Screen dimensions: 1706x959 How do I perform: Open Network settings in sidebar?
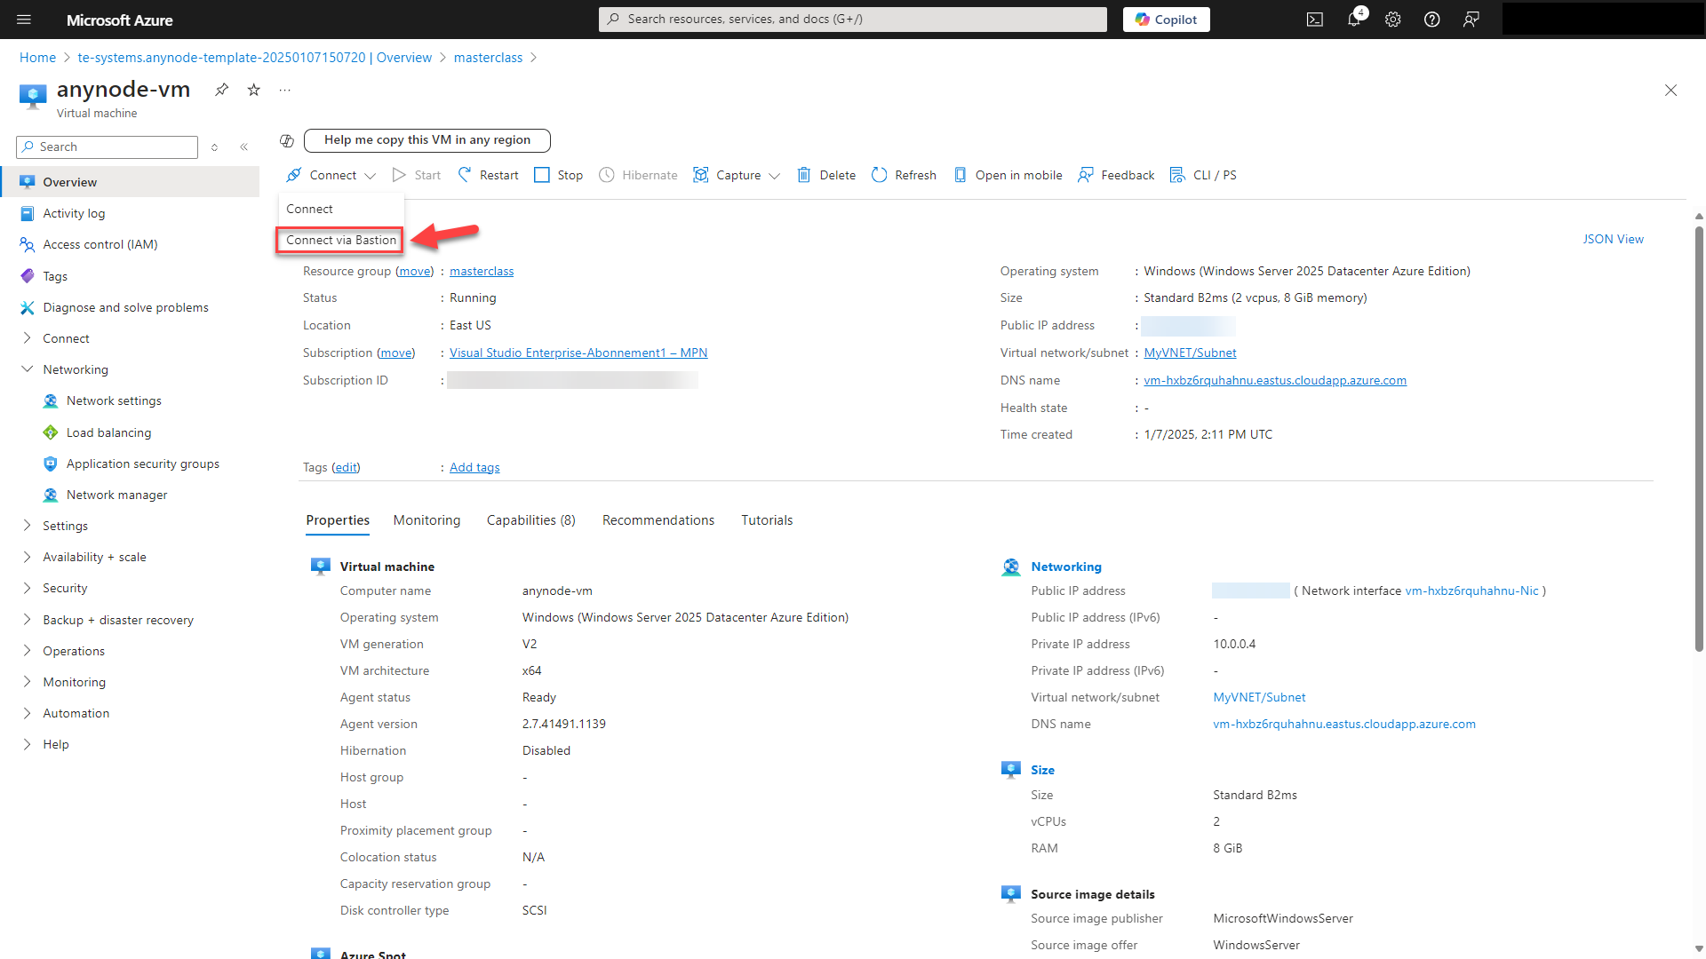tap(114, 401)
